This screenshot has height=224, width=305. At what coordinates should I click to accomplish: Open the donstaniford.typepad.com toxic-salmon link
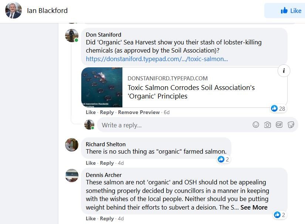coord(157,59)
